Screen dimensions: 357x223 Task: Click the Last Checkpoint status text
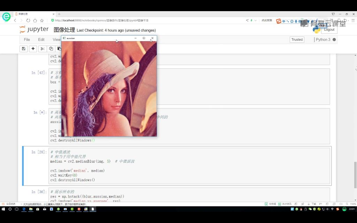pos(116,30)
